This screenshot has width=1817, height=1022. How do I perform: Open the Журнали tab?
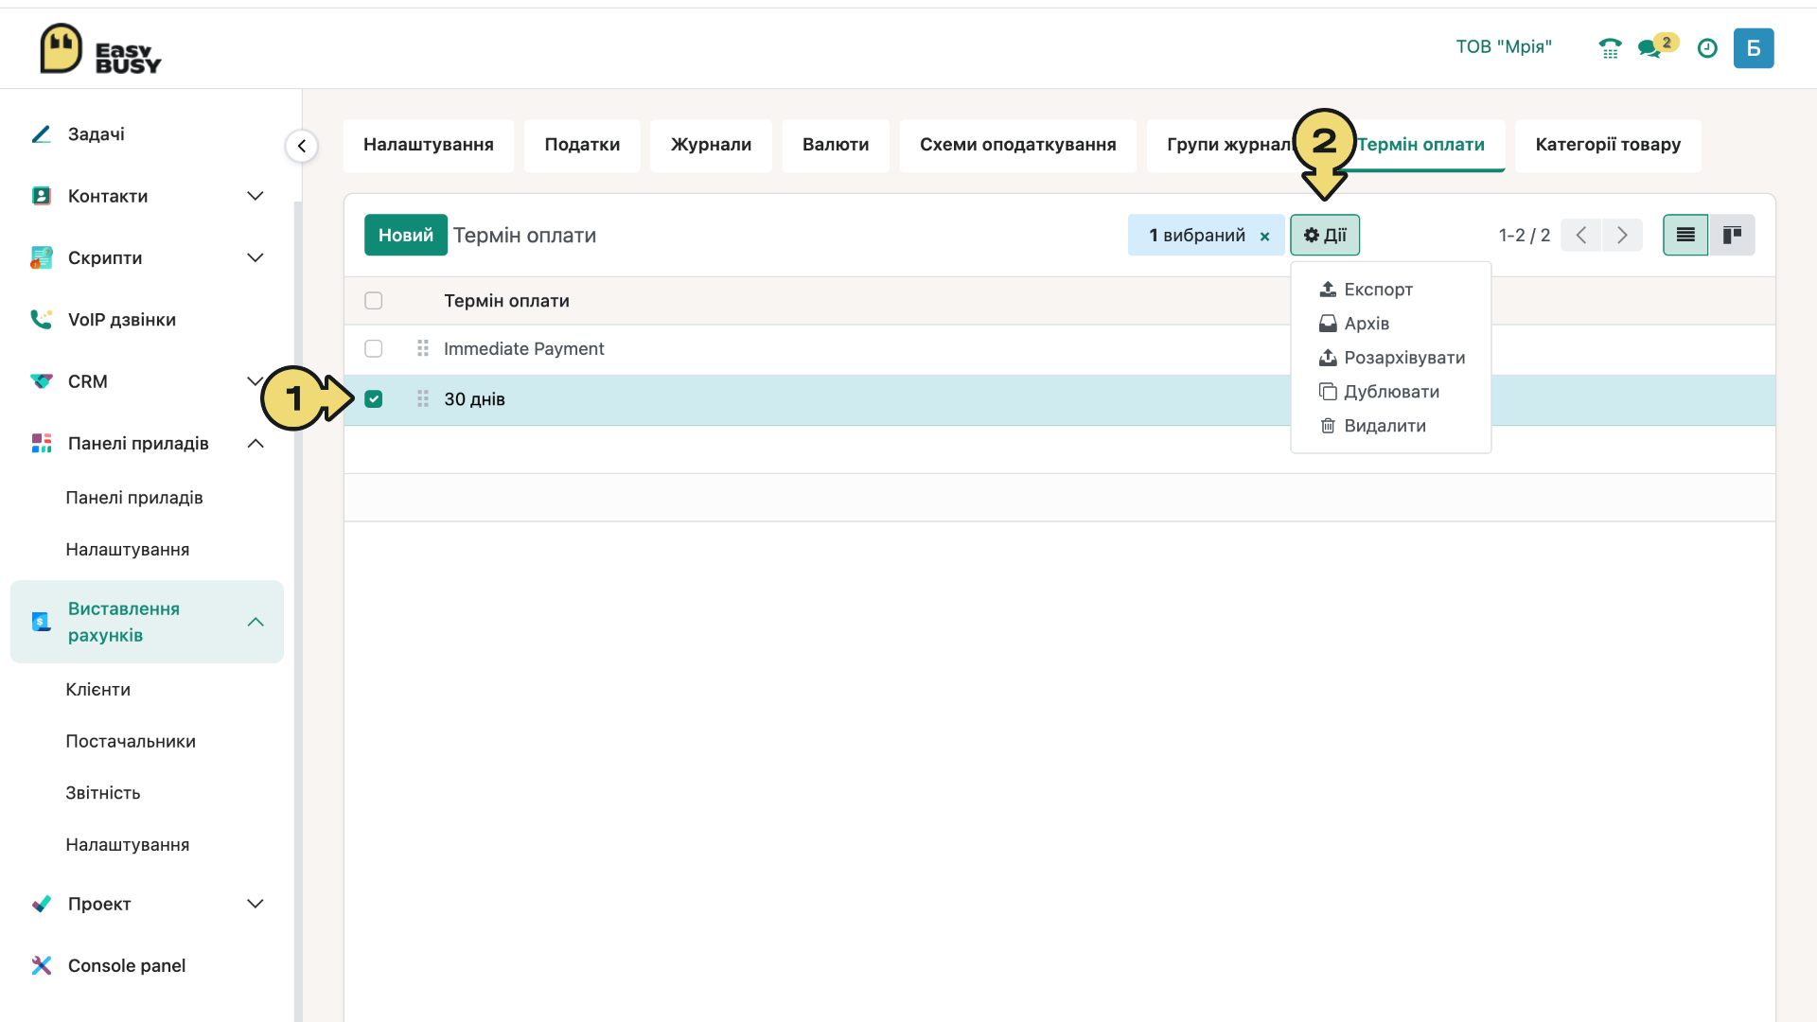[712, 145]
